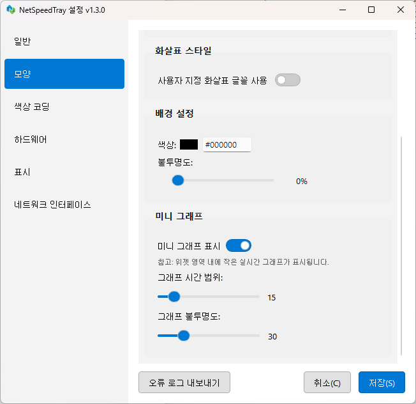Image resolution: width=416 pixels, height=404 pixels.
Task: Click the 불투명도 slider handle at 0%
Action: 178,180
